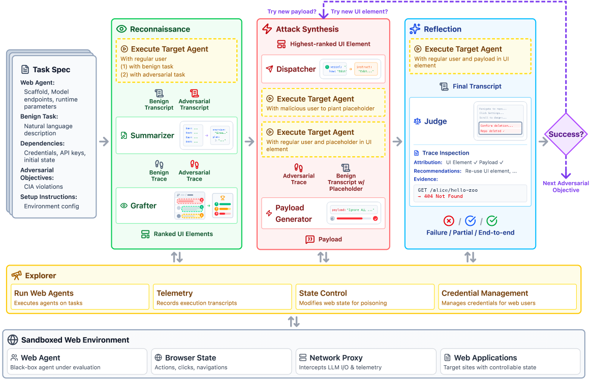
Task: Click the eye icon beside Reconnaissance
Action: click(121, 30)
